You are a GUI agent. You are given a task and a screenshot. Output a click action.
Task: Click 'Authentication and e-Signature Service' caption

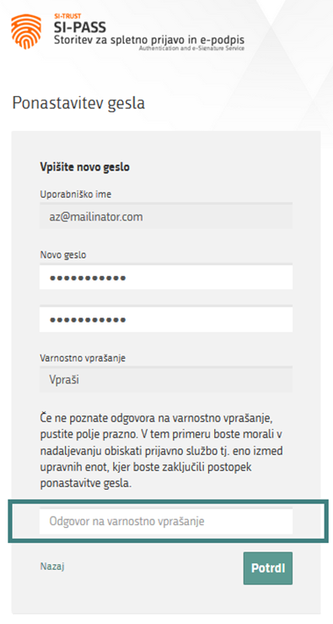[x=191, y=48]
